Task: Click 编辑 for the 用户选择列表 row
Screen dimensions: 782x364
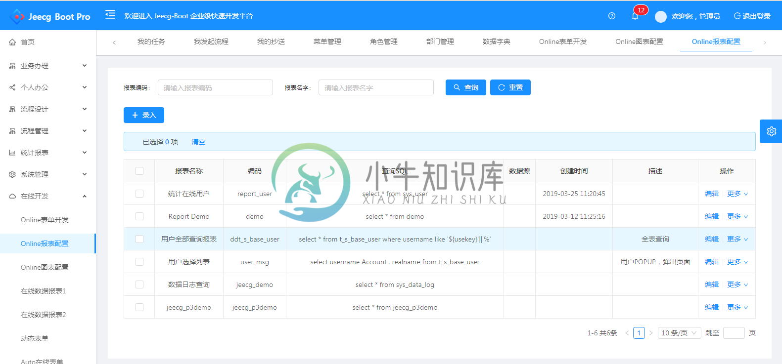Action: pyautogui.click(x=712, y=262)
